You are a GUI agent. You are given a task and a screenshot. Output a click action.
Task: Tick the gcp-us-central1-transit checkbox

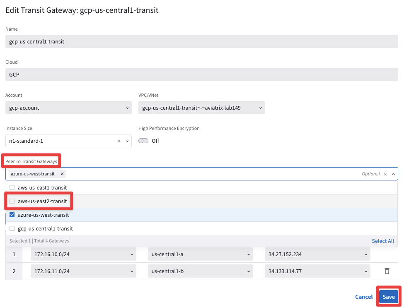point(12,228)
